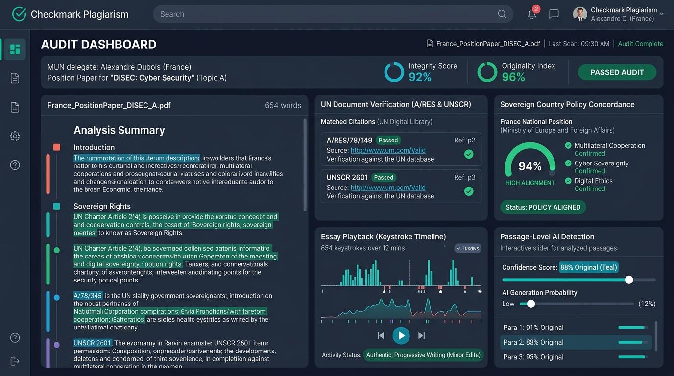Click the PASSED AUDIT button
Image resolution: width=674 pixels, height=376 pixels.
tap(617, 72)
